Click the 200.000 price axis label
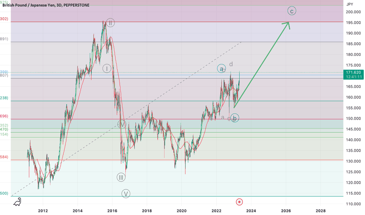The width and height of the screenshot is (365, 215). [x=353, y=12]
